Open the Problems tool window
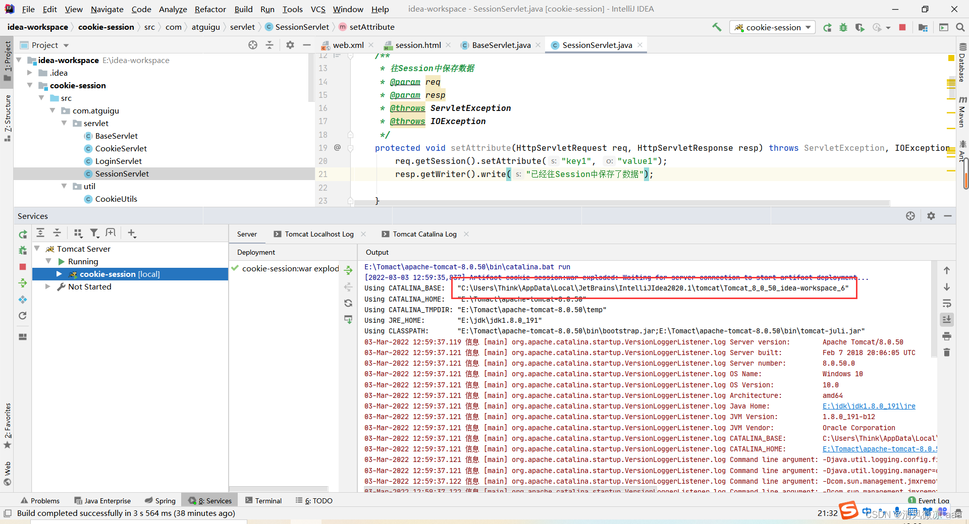Viewport: 969px width, 524px height. (40, 500)
